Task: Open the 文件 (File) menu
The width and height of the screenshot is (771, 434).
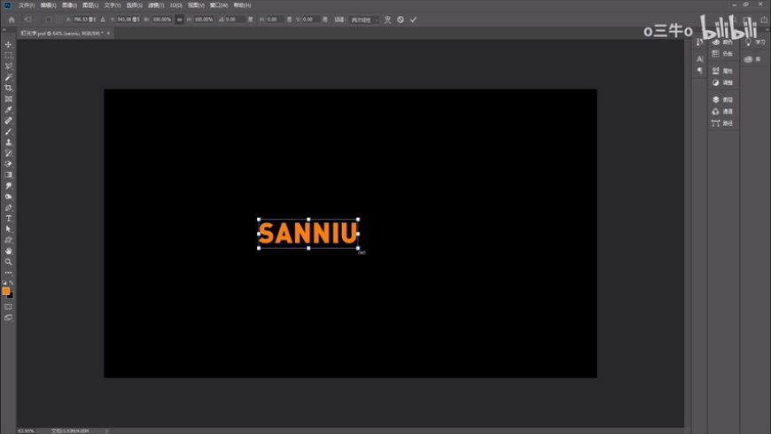Action: tap(27, 5)
